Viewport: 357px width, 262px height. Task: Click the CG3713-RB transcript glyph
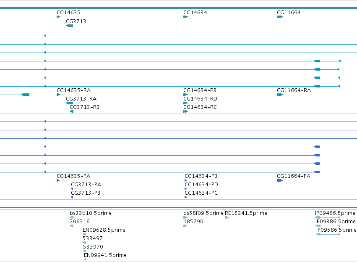71,111
